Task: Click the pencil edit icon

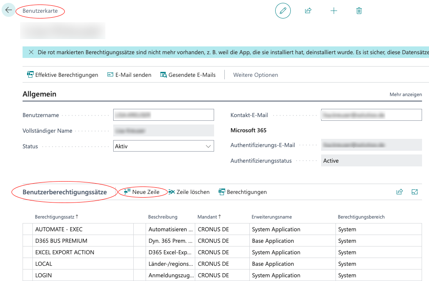Action: 283,11
